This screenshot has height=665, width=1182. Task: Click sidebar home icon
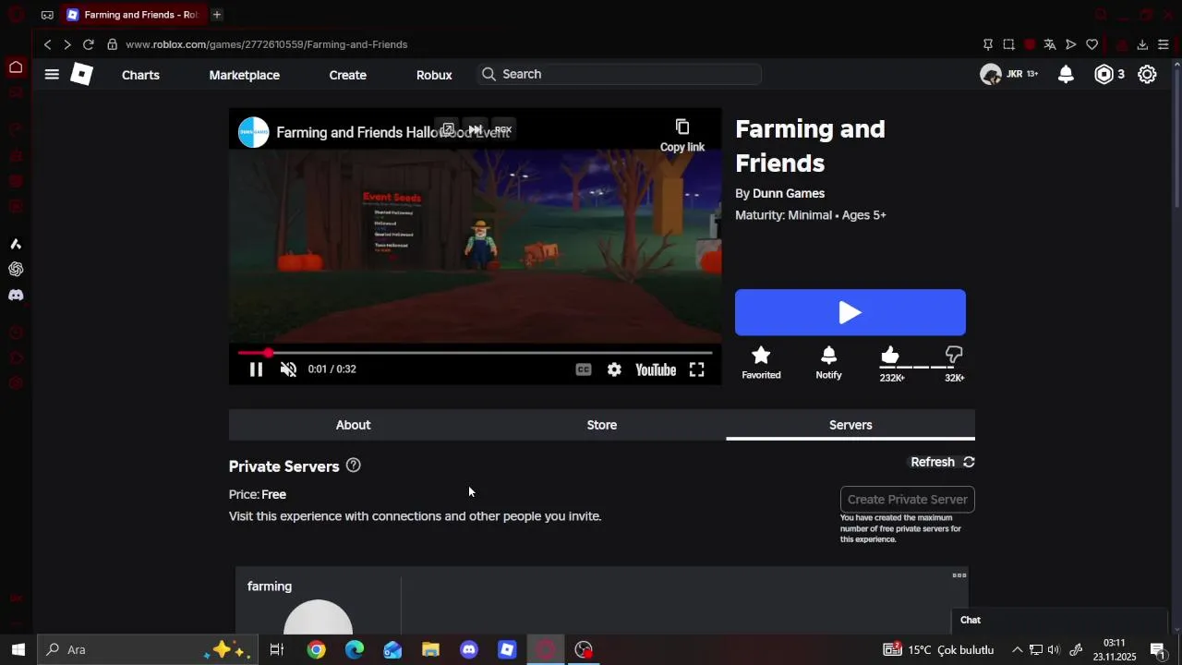[x=16, y=67]
